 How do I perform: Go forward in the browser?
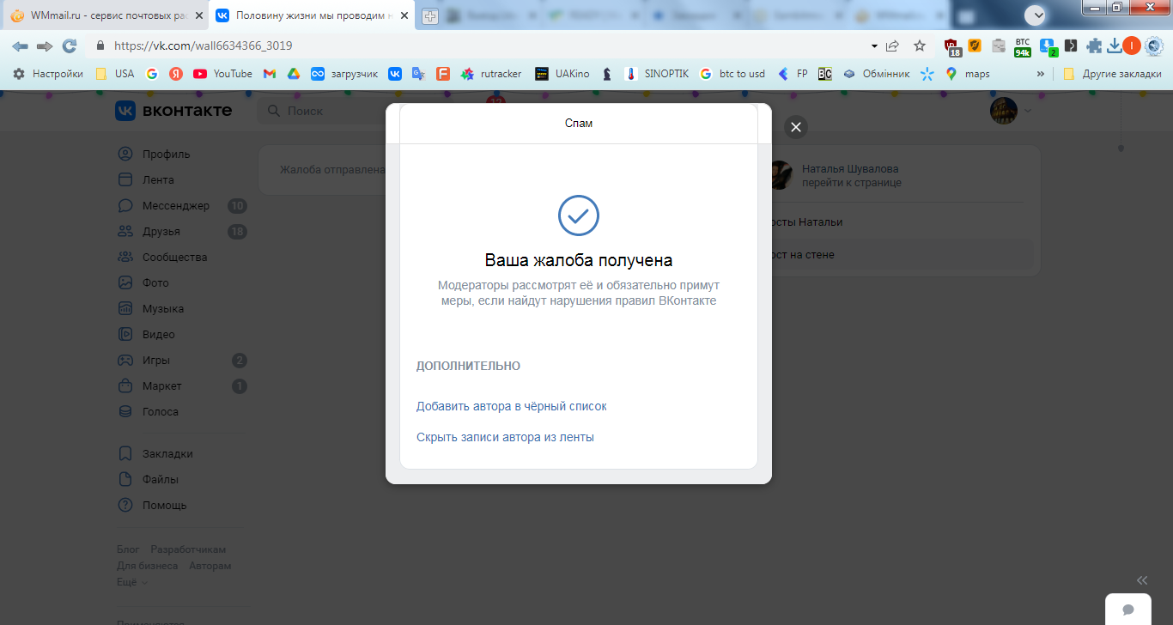(45, 46)
